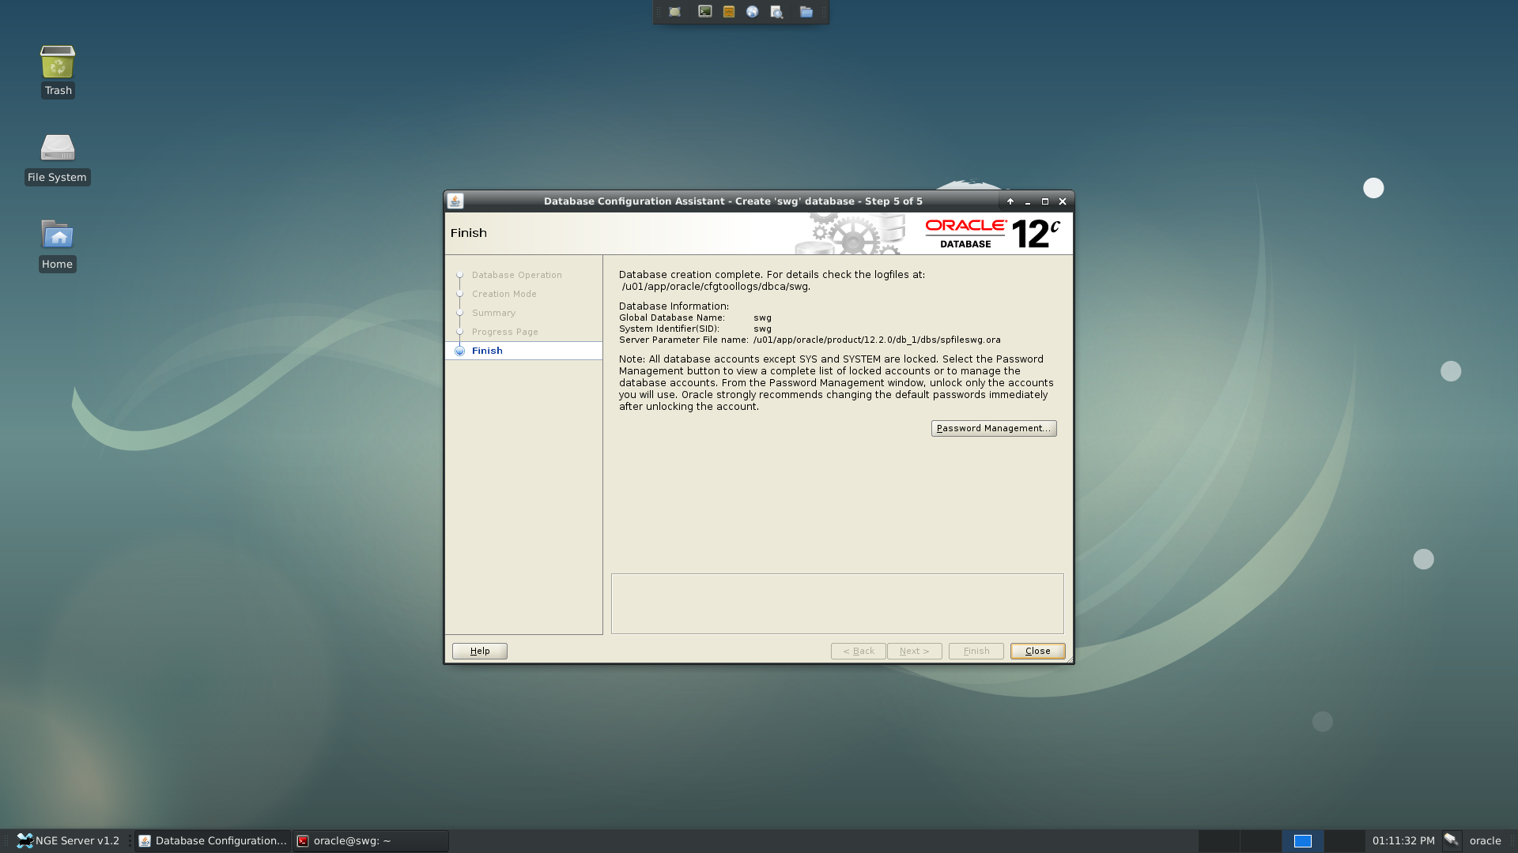
Task: Select the Progress Page step
Action: pyautogui.click(x=504, y=332)
